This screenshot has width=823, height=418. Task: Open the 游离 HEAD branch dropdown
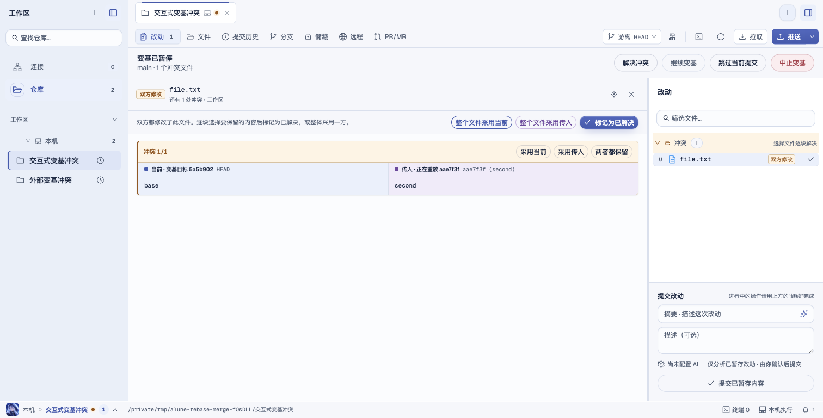(x=632, y=37)
